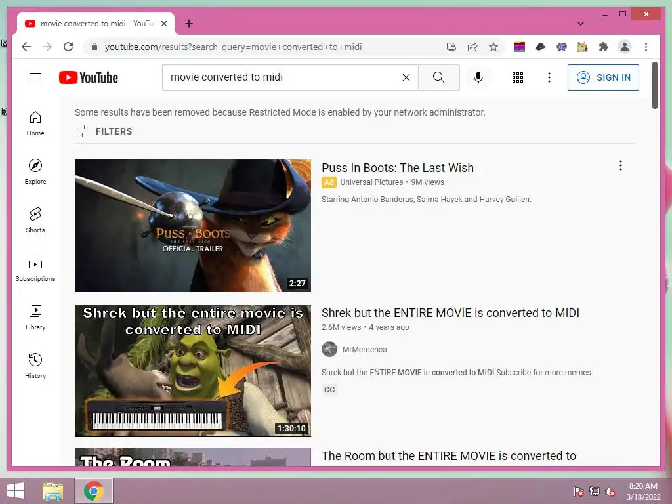The width and height of the screenshot is (672, 504).
Task: Click the magnifying glass search button
Action: pos(438,77)
